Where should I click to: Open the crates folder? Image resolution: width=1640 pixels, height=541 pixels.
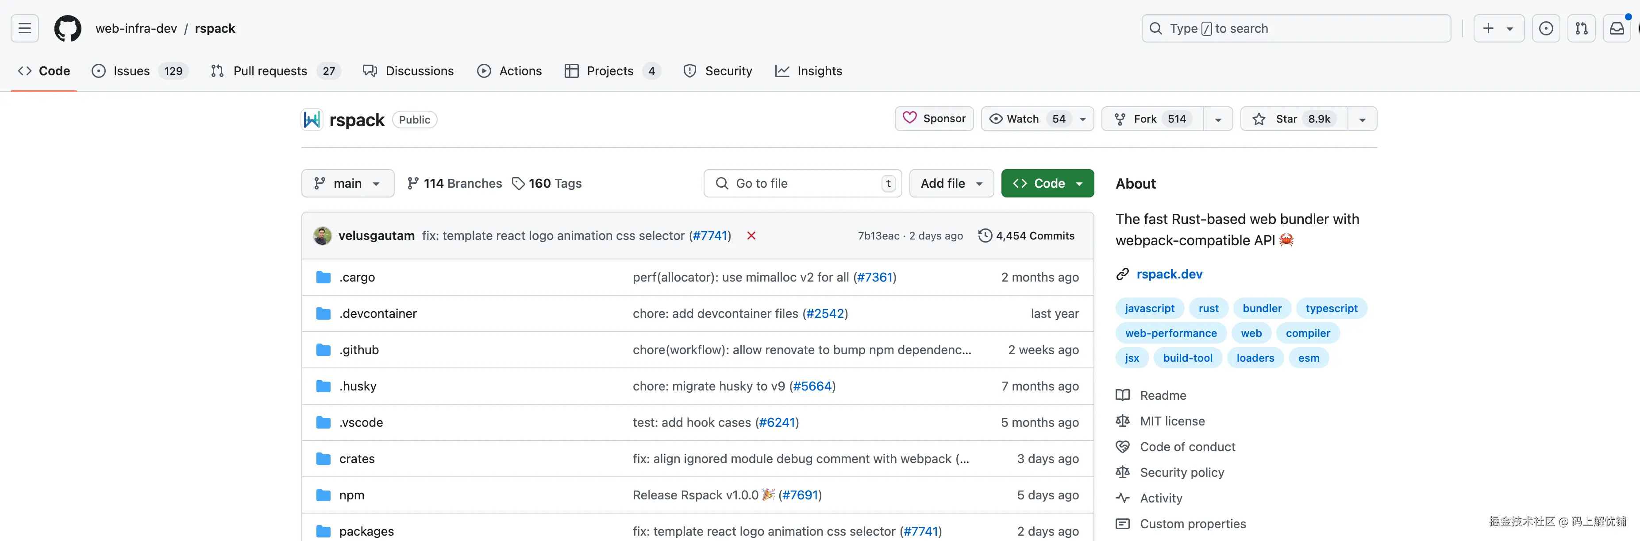coord(357,459)
